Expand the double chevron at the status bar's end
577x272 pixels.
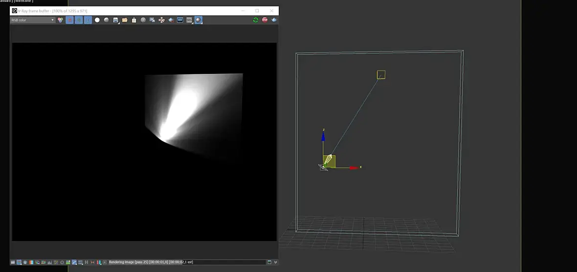coord(275,262)
